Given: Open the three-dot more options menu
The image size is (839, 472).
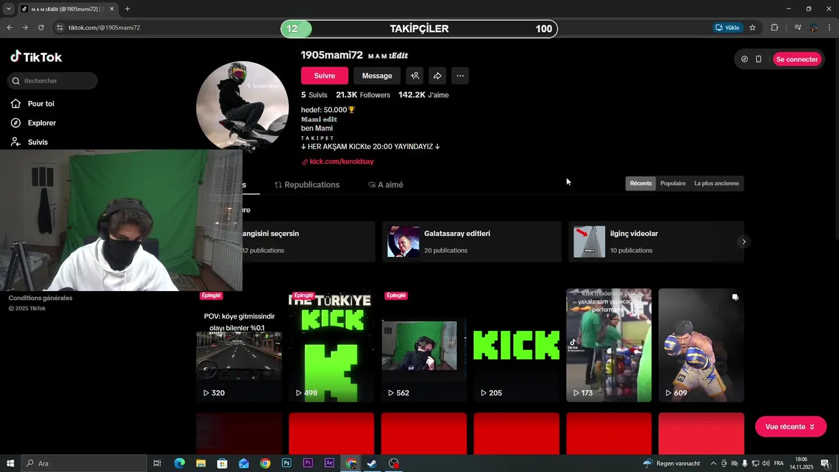Looking at the screenshot, I should (x=460, y=75).
